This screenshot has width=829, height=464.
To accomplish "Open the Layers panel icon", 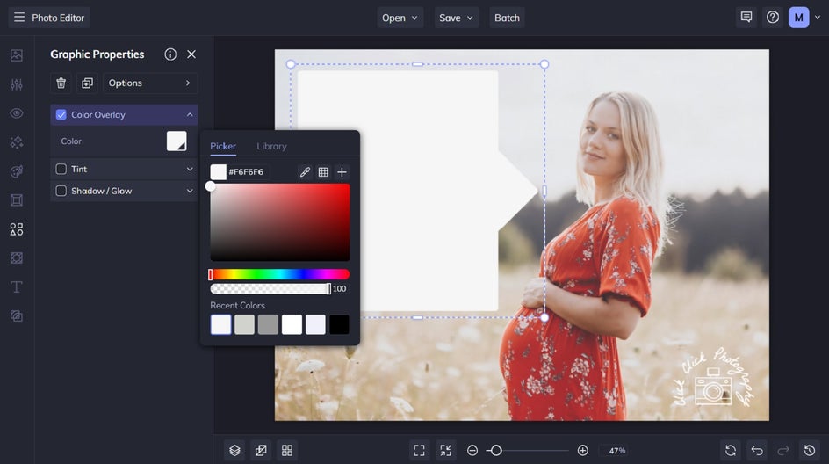I will tap(234, 450).
